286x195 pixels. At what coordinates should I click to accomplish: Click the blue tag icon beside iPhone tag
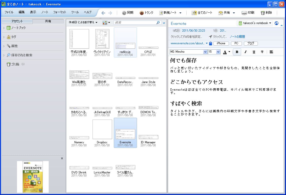click(210, 43)
